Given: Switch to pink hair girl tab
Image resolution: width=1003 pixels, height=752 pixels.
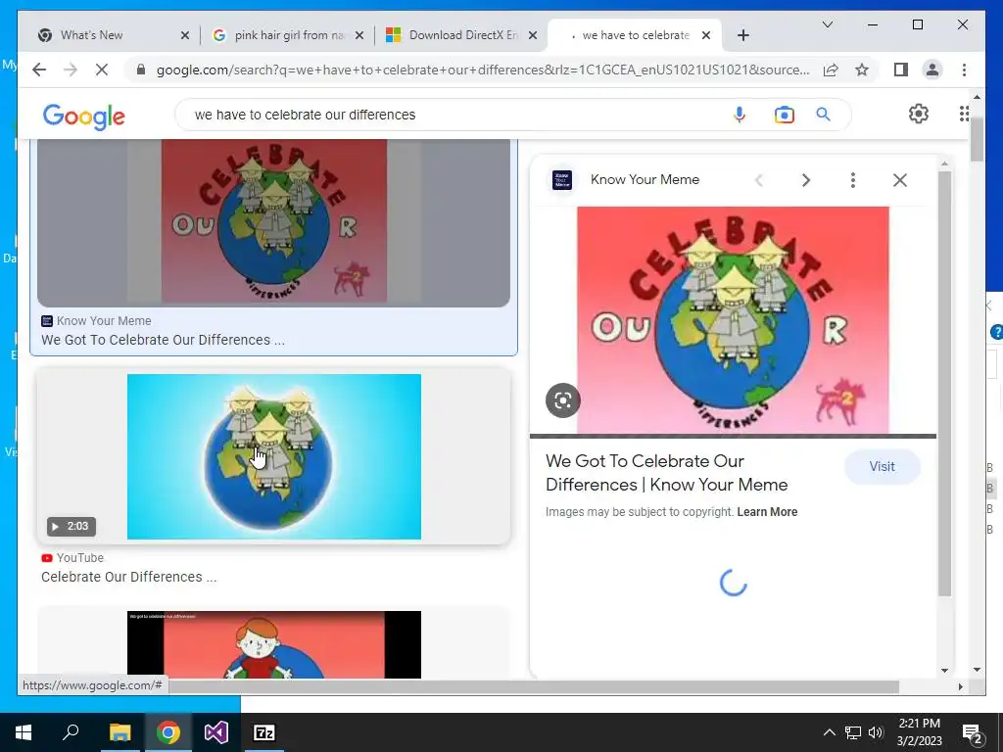Looking at the screenshot, I should (289, 35).
